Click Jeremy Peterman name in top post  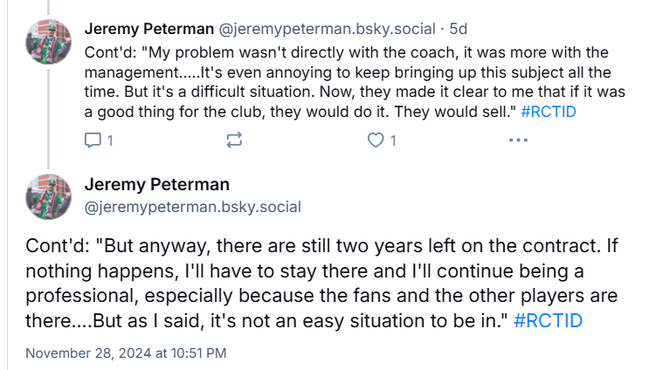(x=146, y=28)
